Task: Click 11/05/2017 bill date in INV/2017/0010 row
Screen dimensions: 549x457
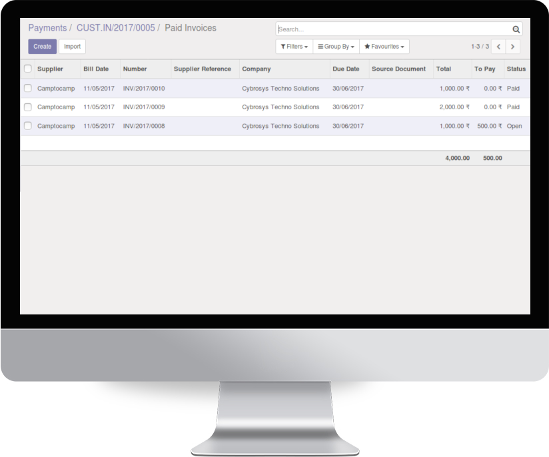Action: point(99,89)
